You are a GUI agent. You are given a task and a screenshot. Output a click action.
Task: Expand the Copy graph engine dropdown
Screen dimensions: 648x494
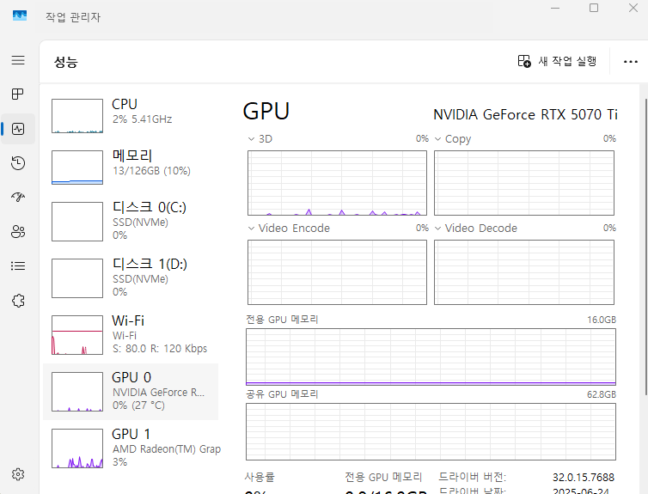click(438, 139)
